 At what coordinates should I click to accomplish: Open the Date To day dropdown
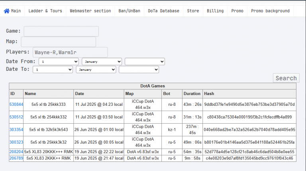tap(53, 70)
